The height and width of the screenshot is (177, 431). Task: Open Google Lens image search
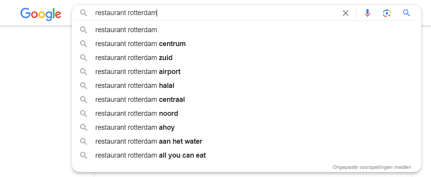point(387,13)
